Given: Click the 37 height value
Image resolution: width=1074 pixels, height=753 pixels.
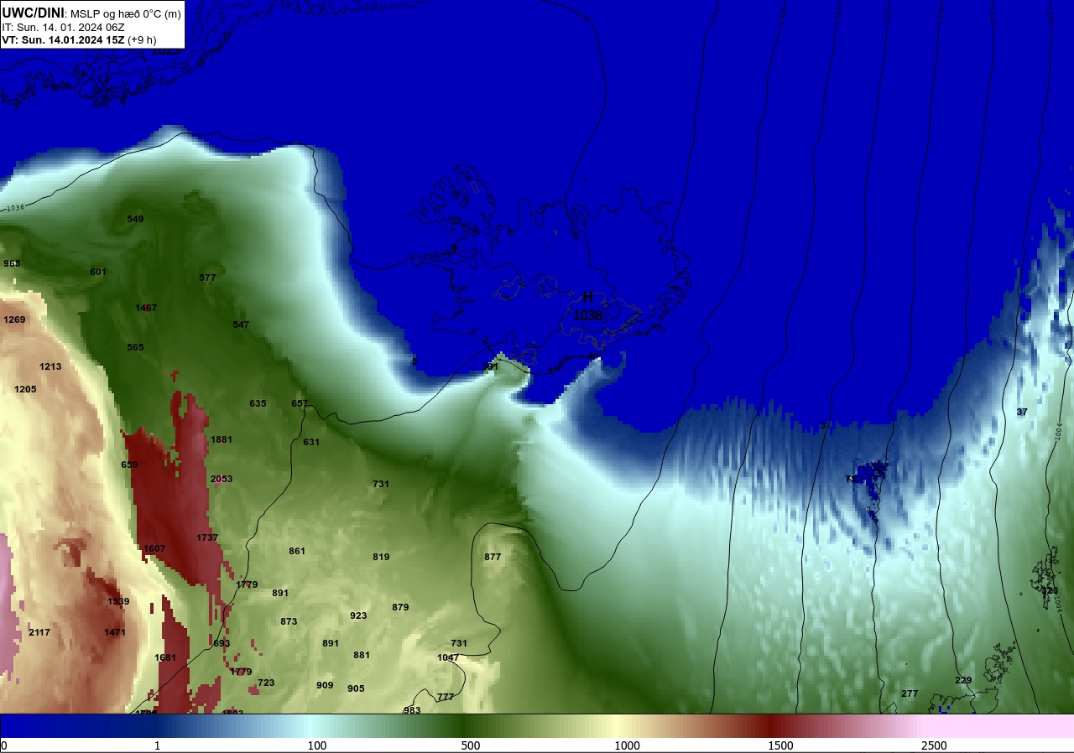Looking at the screenshot, I should 1022,412.
